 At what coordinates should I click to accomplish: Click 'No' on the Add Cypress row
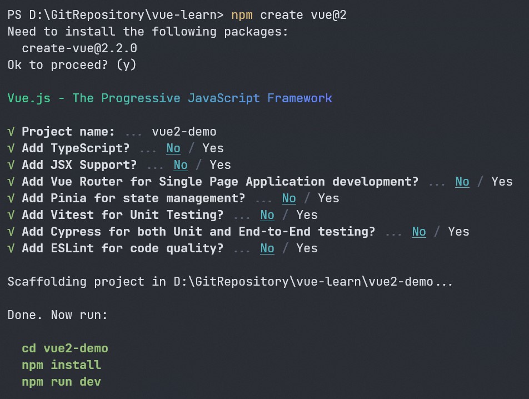tap(419, 232)
